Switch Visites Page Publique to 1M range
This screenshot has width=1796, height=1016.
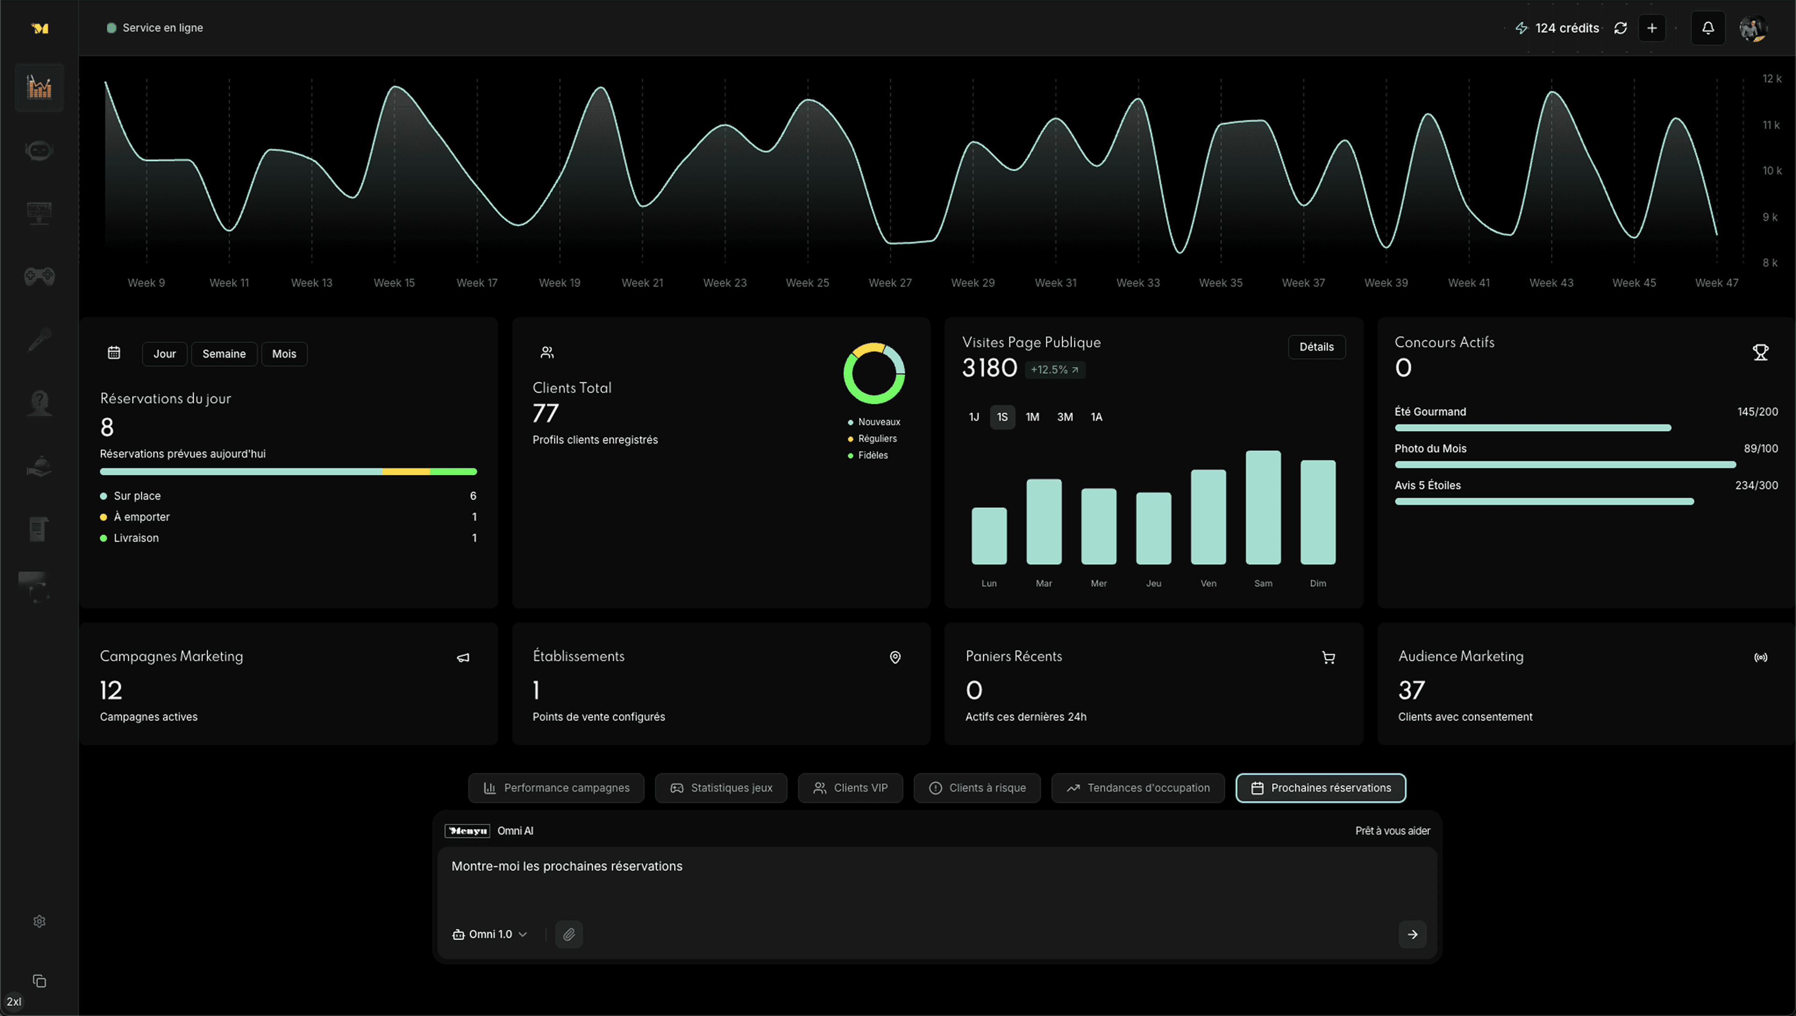[x=1033, y=417]
